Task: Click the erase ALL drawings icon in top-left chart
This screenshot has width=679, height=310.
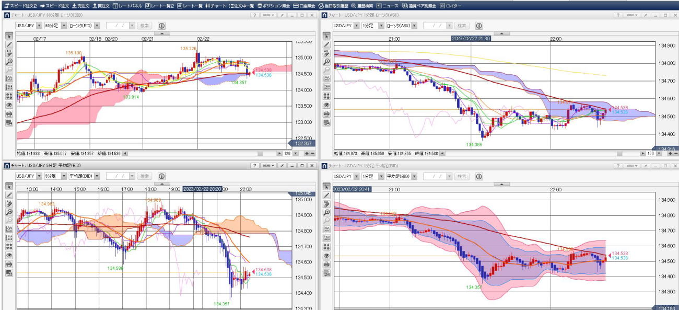Action: (x=9, y=53)
